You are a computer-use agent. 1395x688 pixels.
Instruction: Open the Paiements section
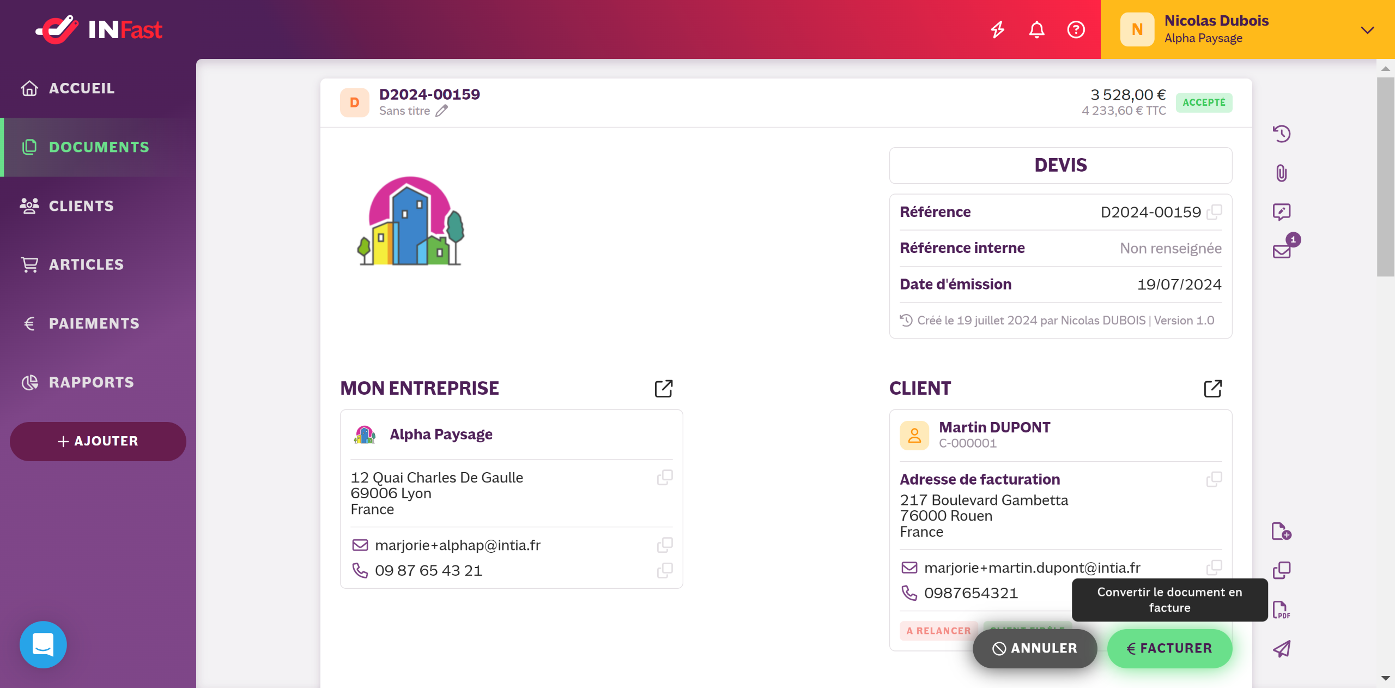pos(94,323)
